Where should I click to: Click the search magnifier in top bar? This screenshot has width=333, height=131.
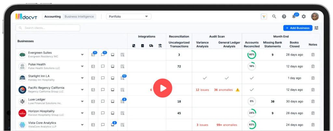(274, 16)
